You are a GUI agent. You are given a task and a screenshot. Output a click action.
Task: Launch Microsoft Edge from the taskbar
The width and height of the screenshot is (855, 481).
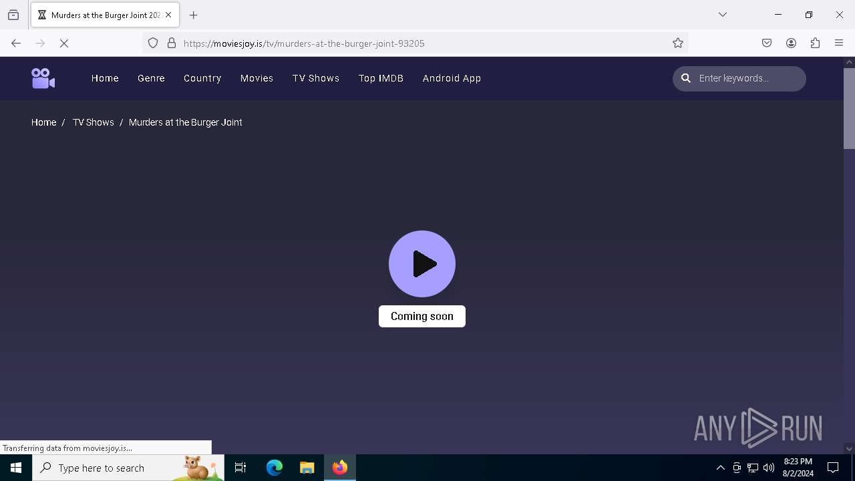click(x=275, y=468)
